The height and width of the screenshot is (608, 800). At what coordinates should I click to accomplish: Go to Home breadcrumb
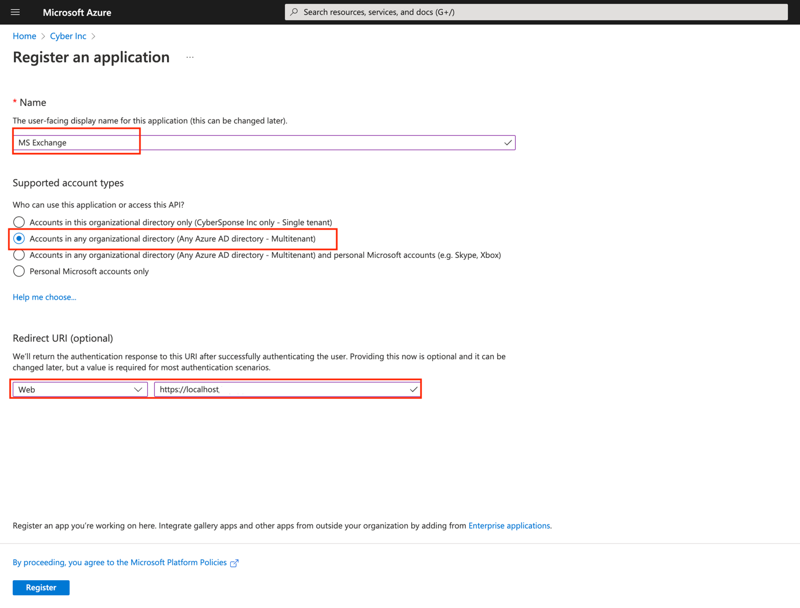pyautogui.click(x=24, y=36)
